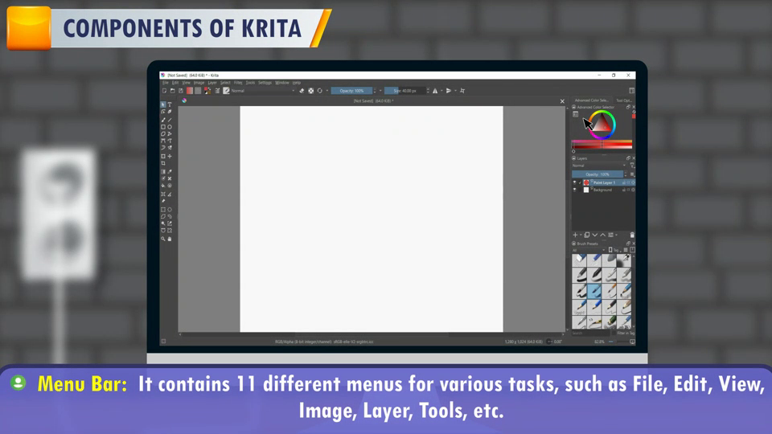Choose the Polyline tool
The height and width of the screenshot is (434, 772).
[x=170, y=134]
